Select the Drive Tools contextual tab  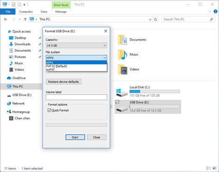click(x=61, y=5)
